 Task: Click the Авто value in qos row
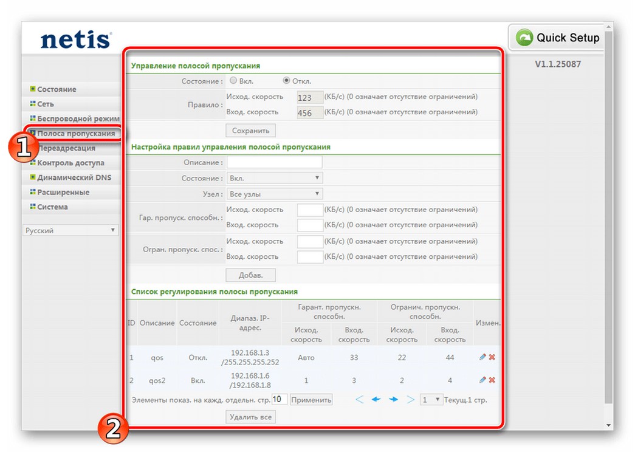[306, 358]
